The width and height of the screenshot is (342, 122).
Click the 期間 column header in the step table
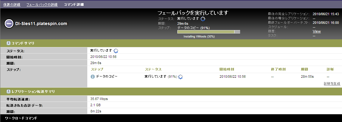(x=304, y=69)
